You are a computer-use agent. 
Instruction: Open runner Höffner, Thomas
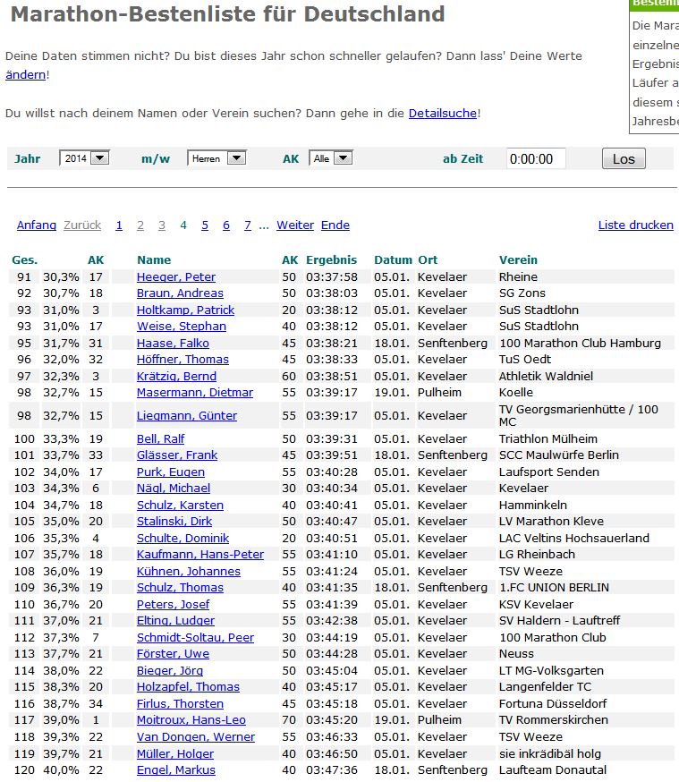click(183, 359)
